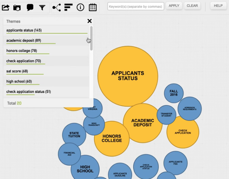Click the FALL 2016 bubble

click(x=174, y=93)
